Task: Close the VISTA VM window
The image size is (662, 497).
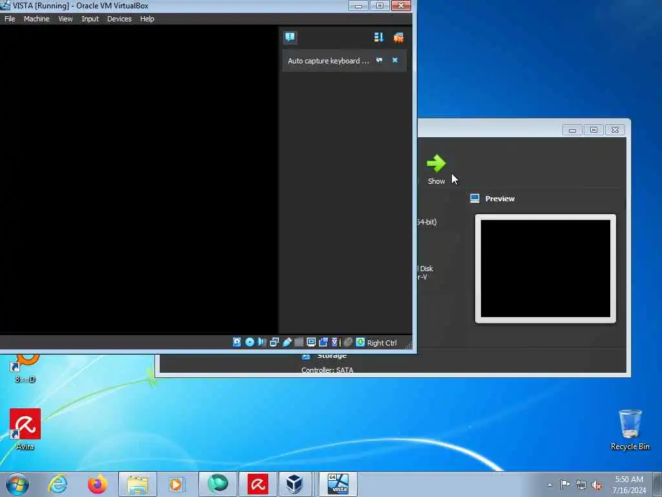Action: (x=401, y=5)
